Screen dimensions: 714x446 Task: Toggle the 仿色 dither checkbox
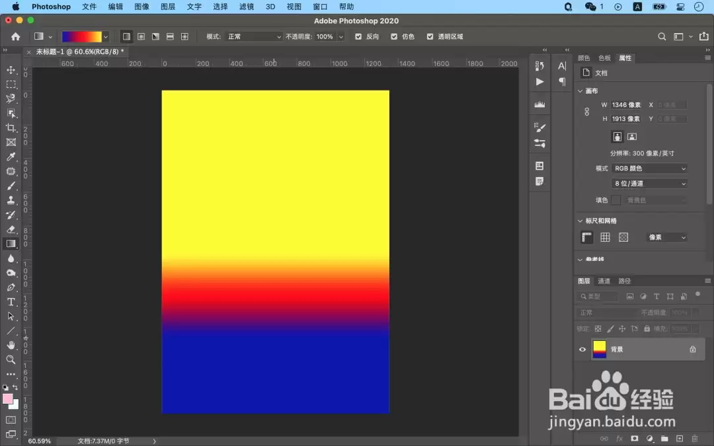tap(394, 36)
